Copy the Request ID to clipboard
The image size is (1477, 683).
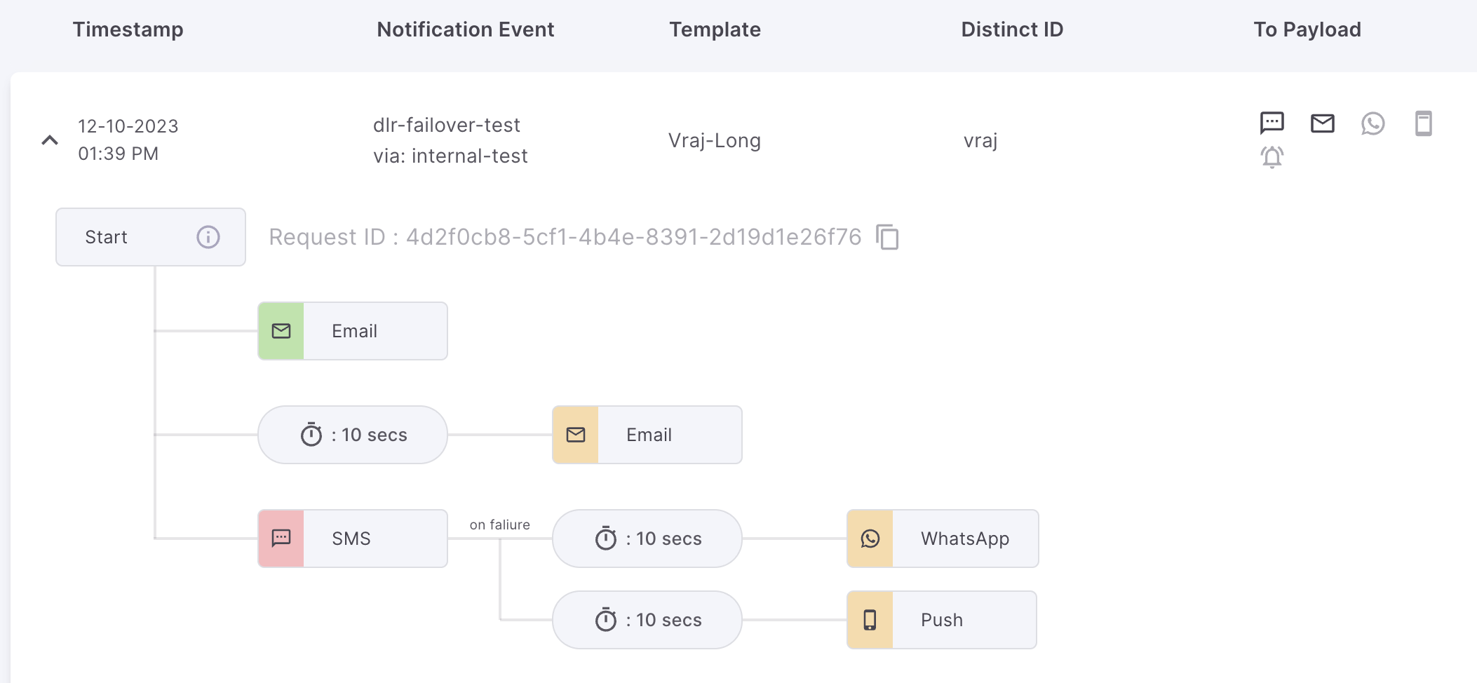(887, 237)
